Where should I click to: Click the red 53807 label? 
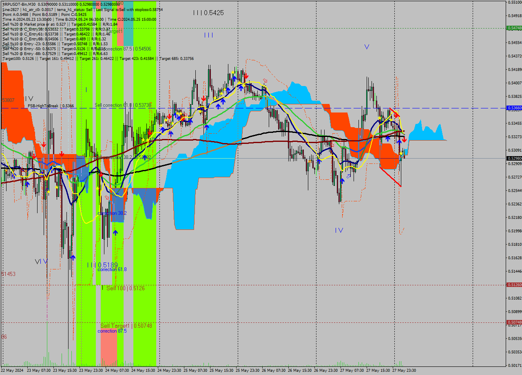[8, 100]
